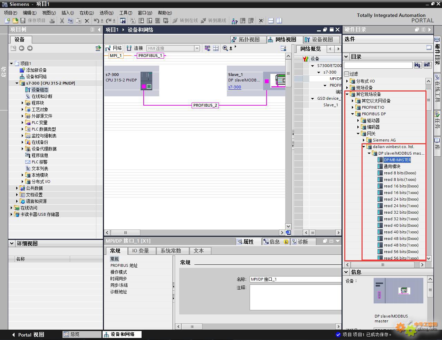This screenshot has width=442, height=340.
Task: Click the 名称 name field MPI/DP 接口_1
Action: [x=296, y=279]
